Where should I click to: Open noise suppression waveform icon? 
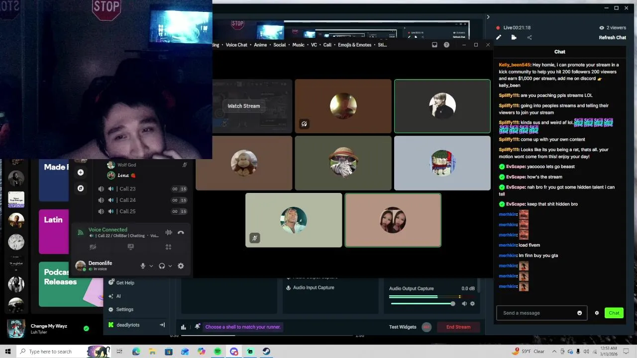[x=169, y=232]
